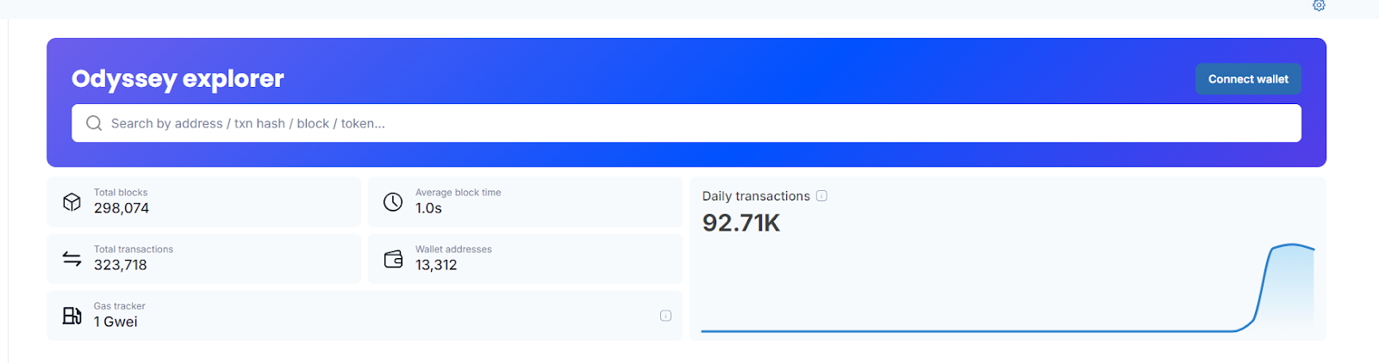
Task: Select the Average block time 1.0s value
Action: (x=428, y=209)
